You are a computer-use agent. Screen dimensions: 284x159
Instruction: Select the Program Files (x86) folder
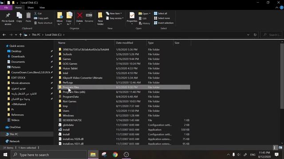tap(124, 92)
